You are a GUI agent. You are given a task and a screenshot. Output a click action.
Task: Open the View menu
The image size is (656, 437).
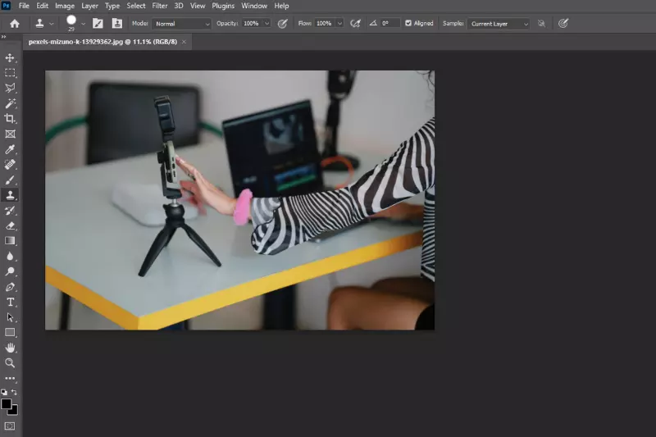coord(198,6)
